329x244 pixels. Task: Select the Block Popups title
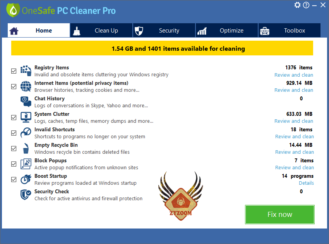51,161
